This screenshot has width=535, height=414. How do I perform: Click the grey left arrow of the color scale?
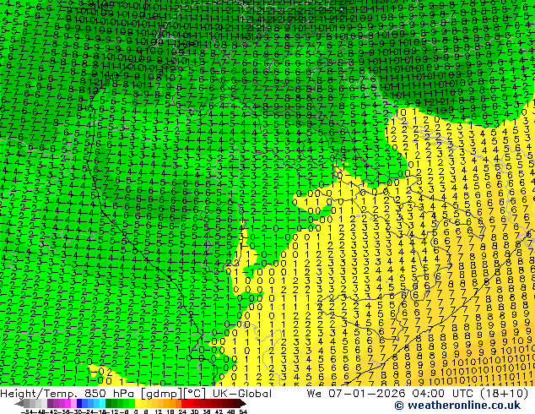tap(19, 404)
